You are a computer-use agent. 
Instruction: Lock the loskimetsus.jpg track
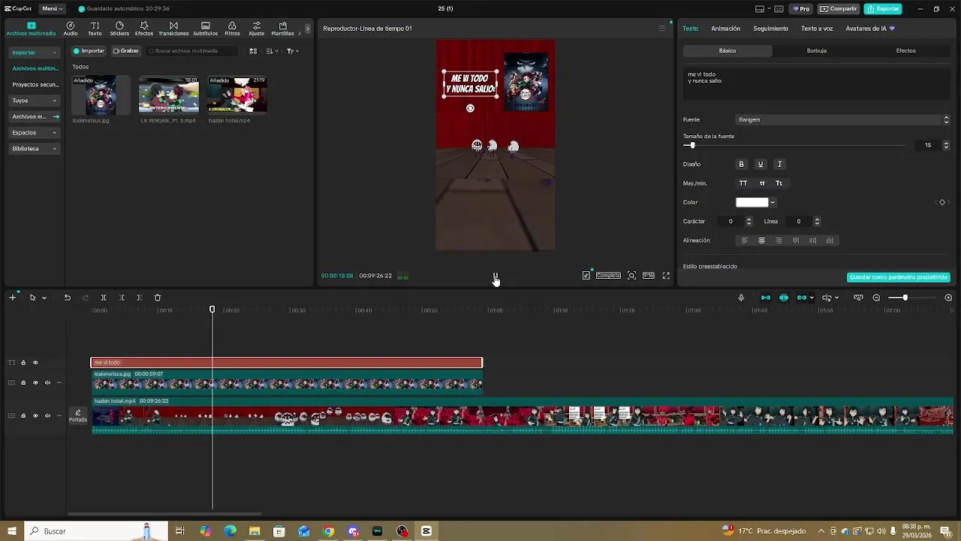pos(23,382)
